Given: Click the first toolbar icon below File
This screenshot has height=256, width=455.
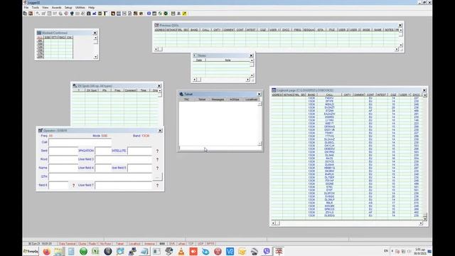Looking at the screenshot, I should coord(26,14).
